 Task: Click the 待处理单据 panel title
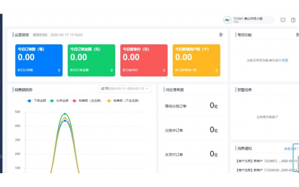(x=175, y=90)
